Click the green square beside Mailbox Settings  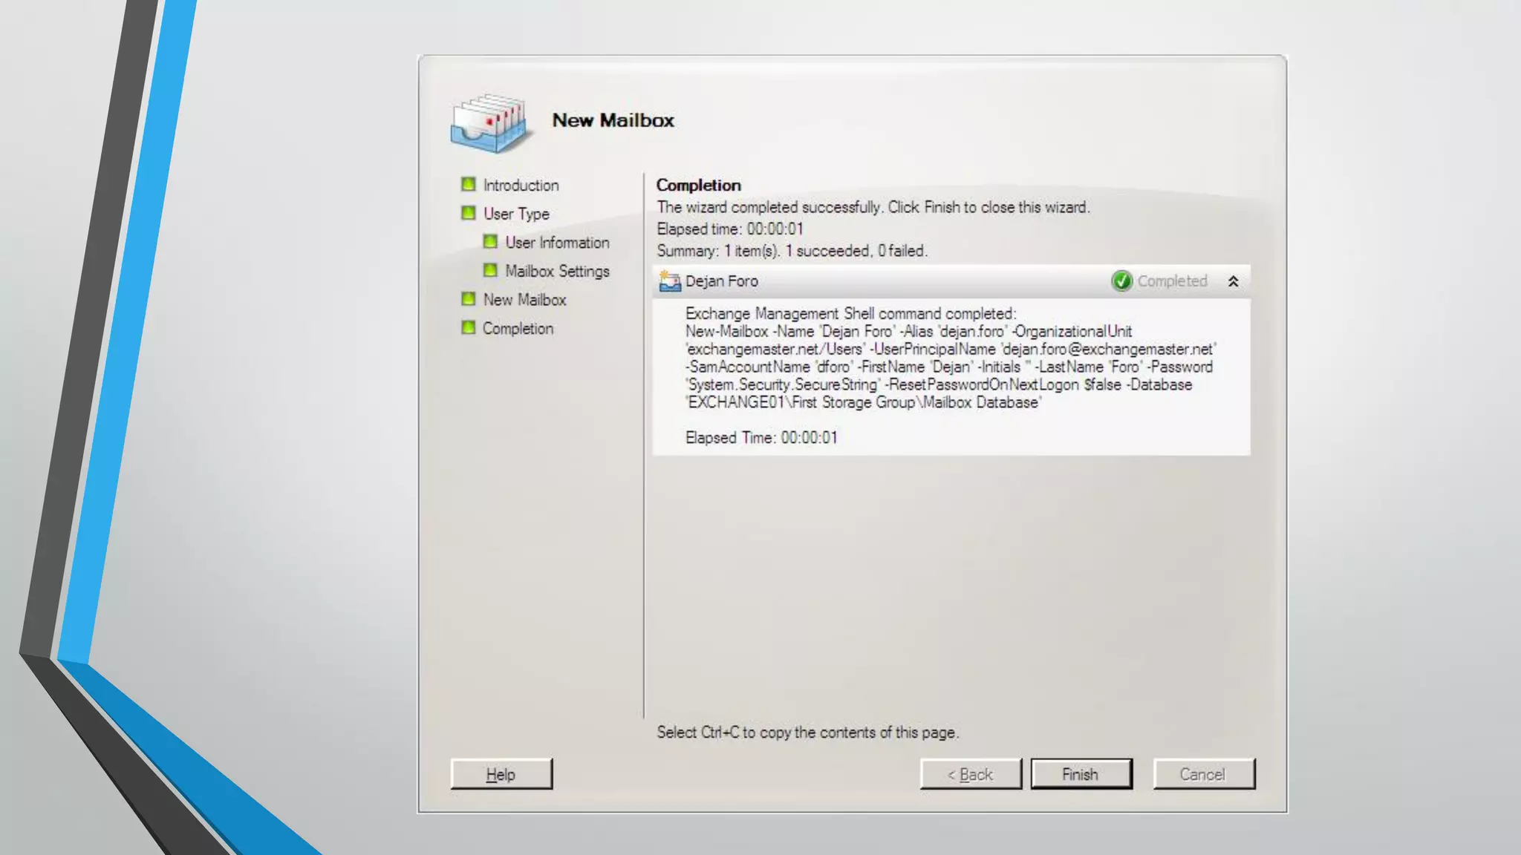(490, 270)
